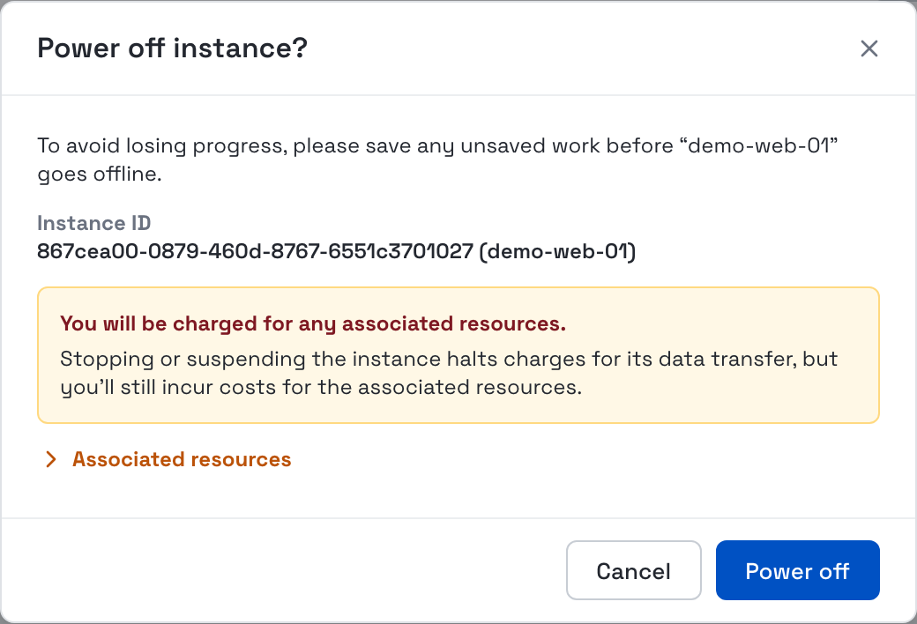This screenshot has width=917, height=624.
Task: Expand the Associated resources chevron
Action: (x=51, y=460)
